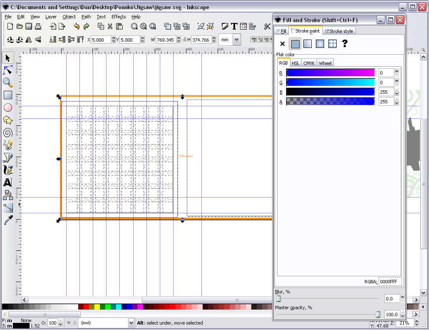Viewport: 429px width, 330px height.
Task: Choose Flat color paint button
Action: (295, 44)
